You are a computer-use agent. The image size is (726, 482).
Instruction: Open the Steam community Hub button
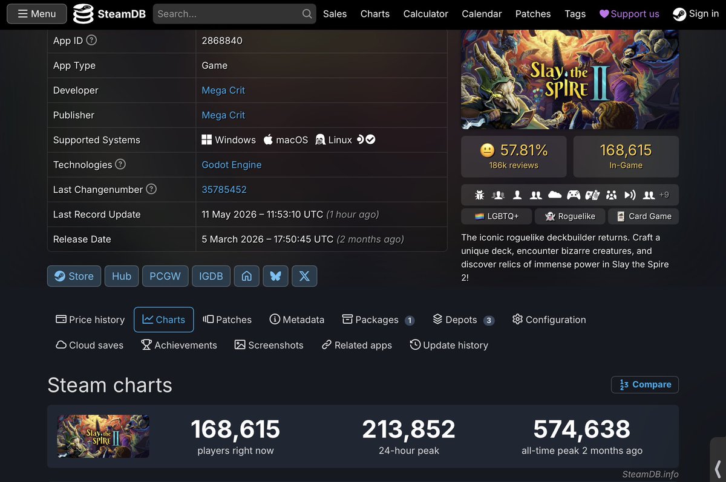tap(122, 276)
